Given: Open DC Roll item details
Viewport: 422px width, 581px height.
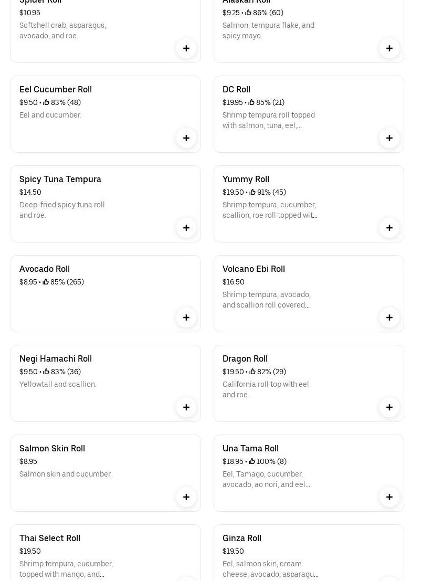Looking at the screenshot, I should tap(236, 90).
